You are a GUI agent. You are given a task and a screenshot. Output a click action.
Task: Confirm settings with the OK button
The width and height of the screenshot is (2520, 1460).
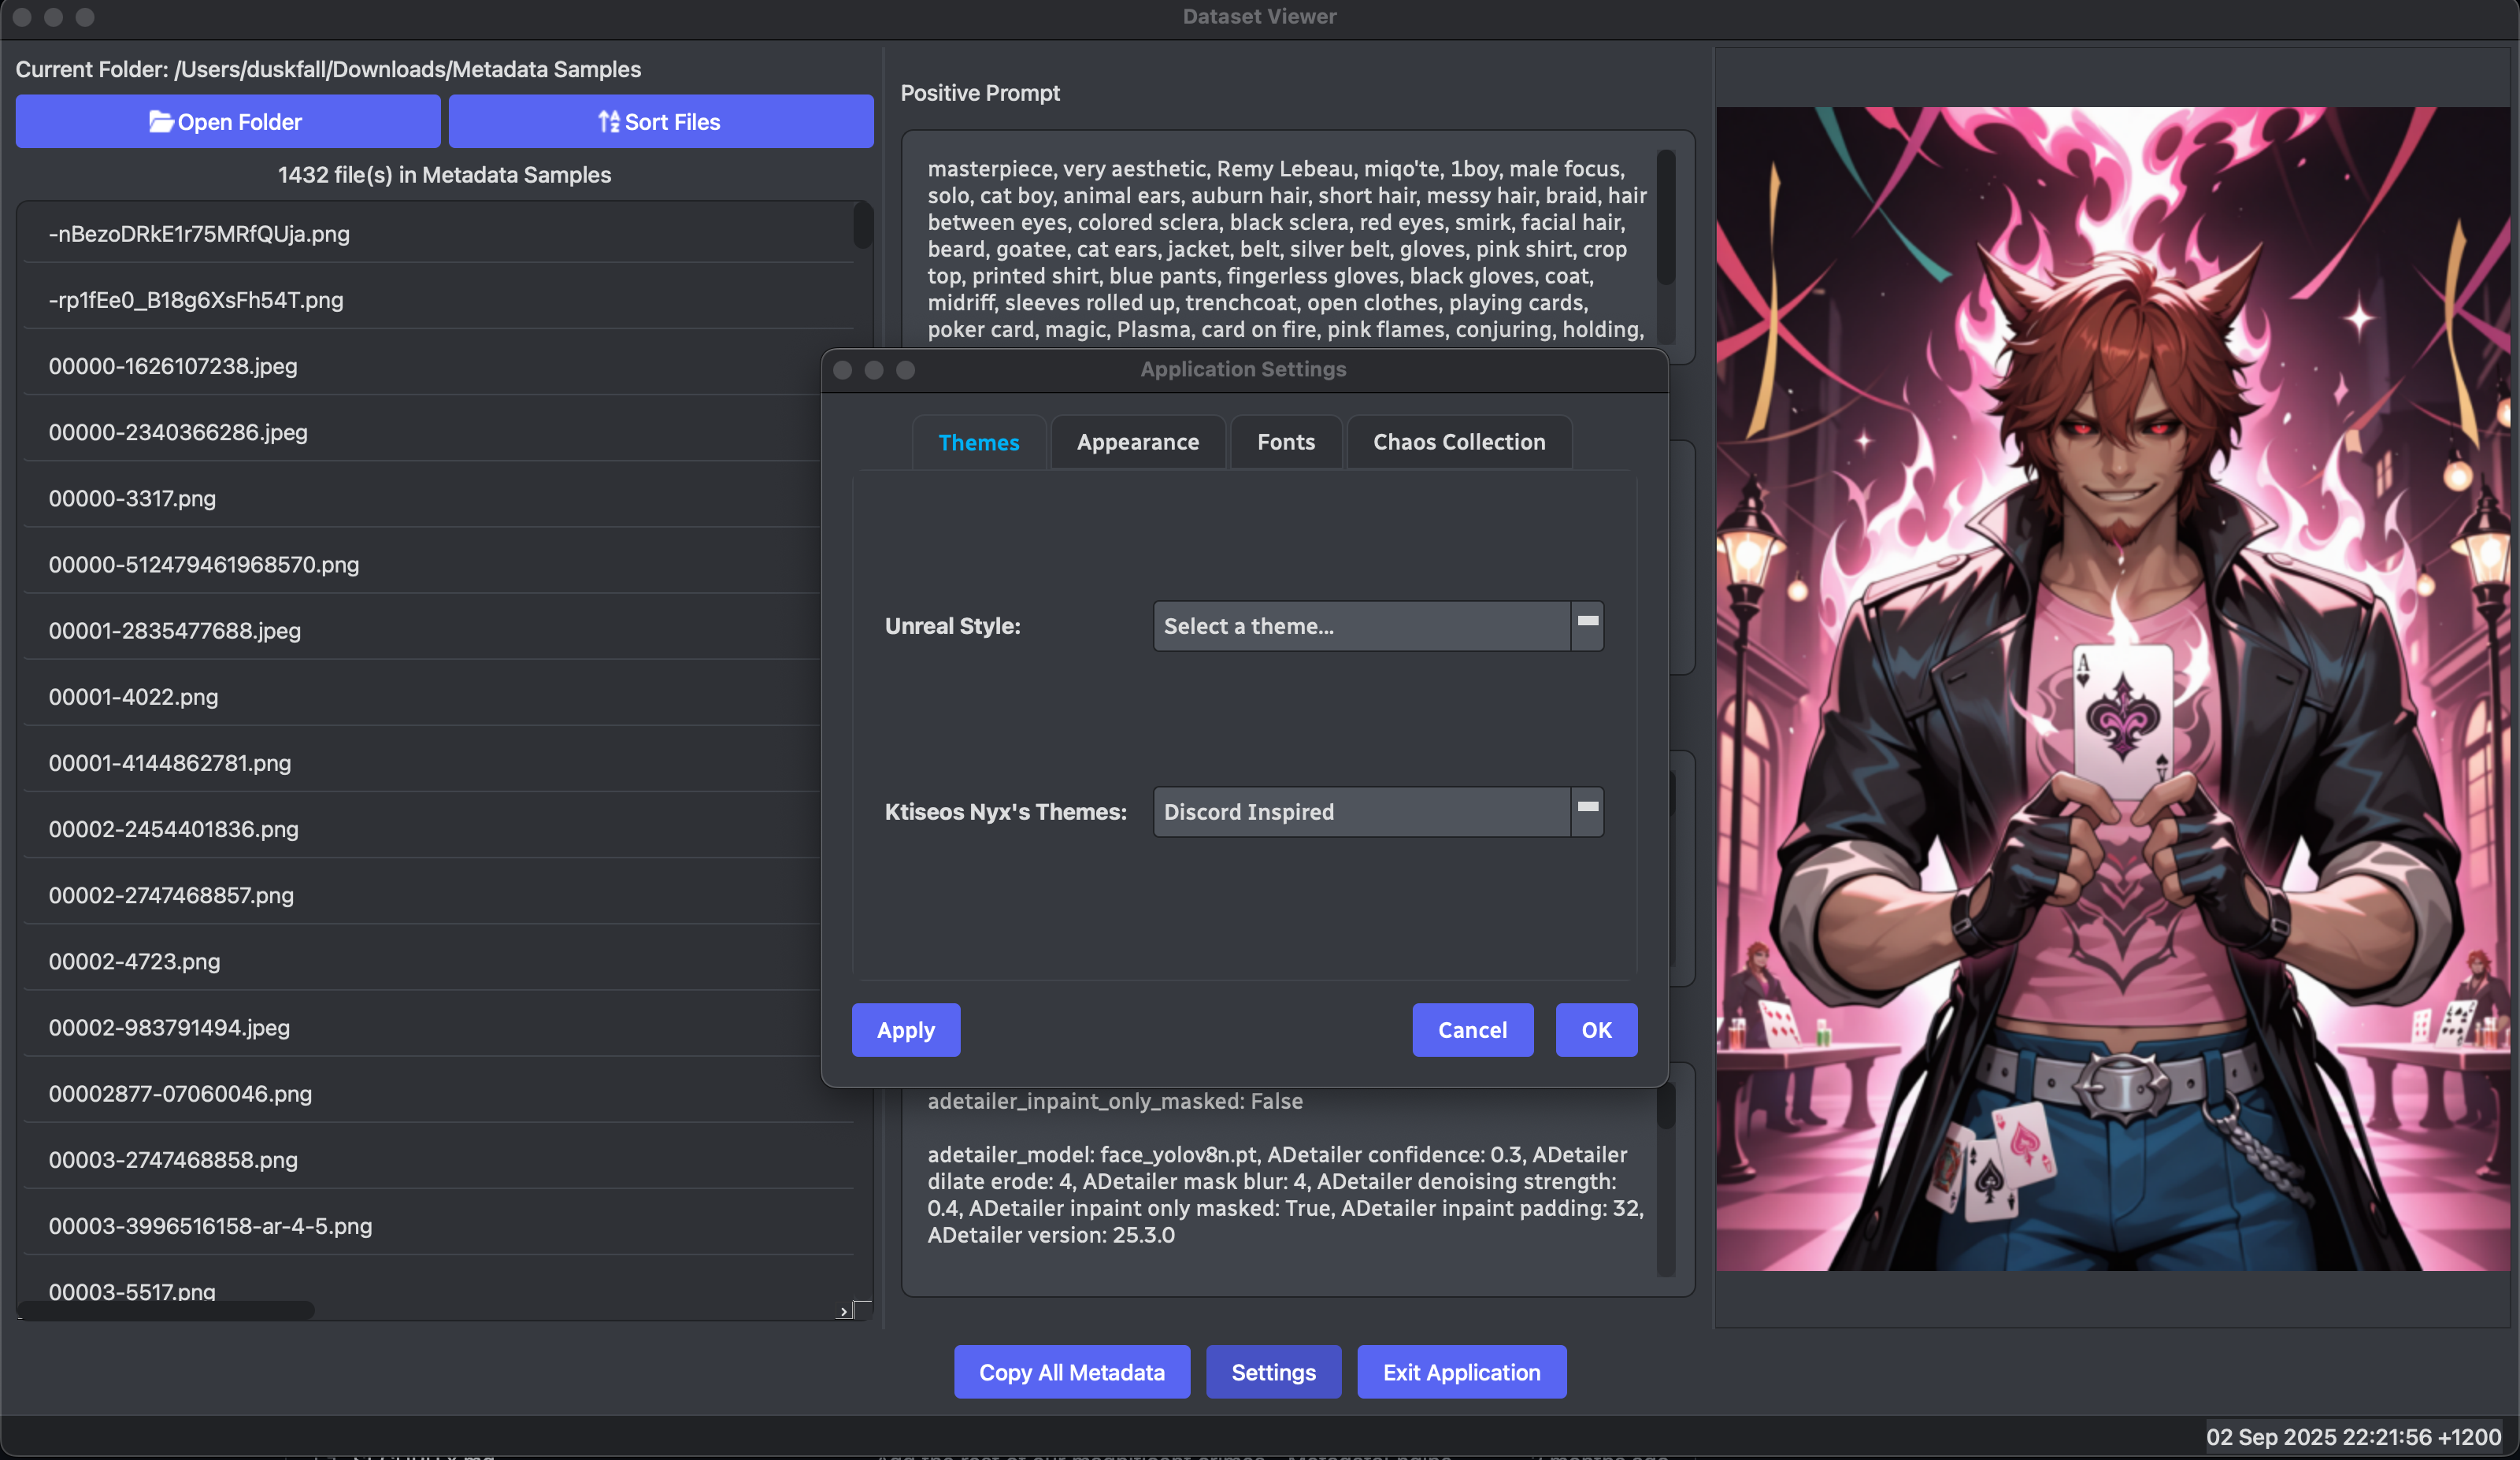click(1596, 1030)
